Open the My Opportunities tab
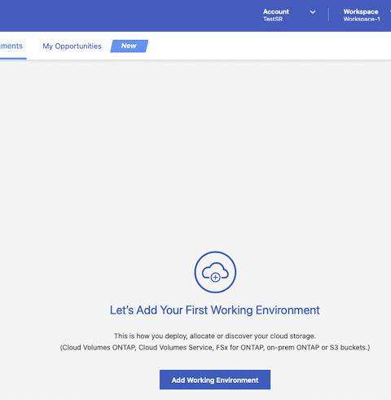Viewport: 391px width, 400px height. pyautogui.click(x=72, y=46)
